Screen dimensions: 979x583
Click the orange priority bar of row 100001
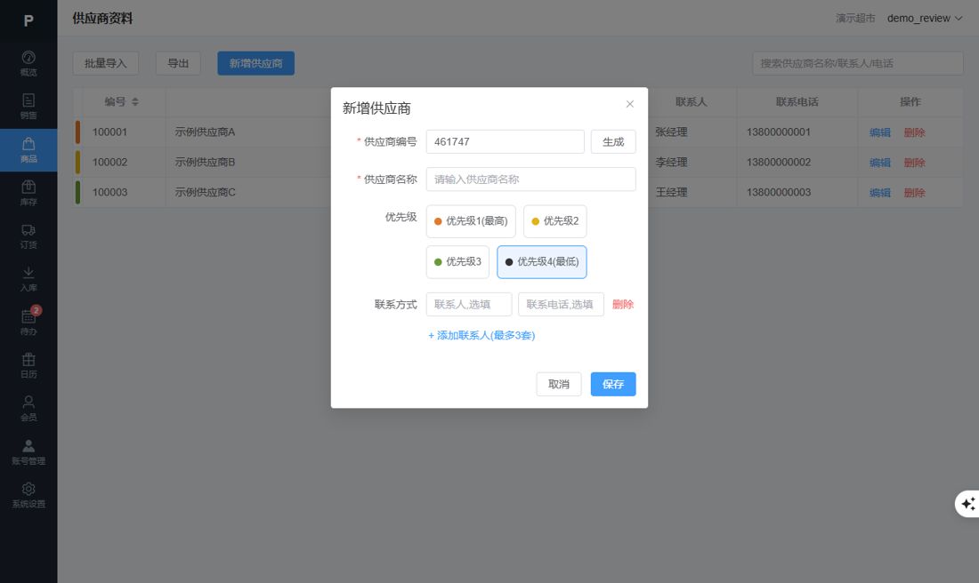point(77,132)
